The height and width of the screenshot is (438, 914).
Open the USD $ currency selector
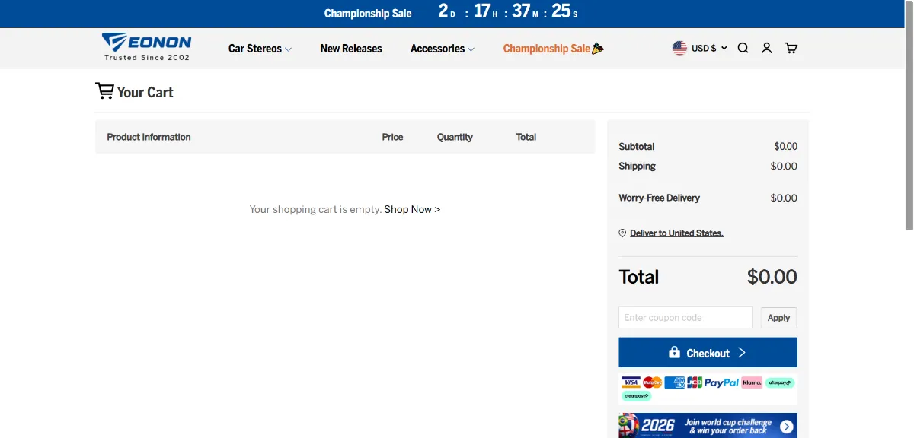click(709, 48)
